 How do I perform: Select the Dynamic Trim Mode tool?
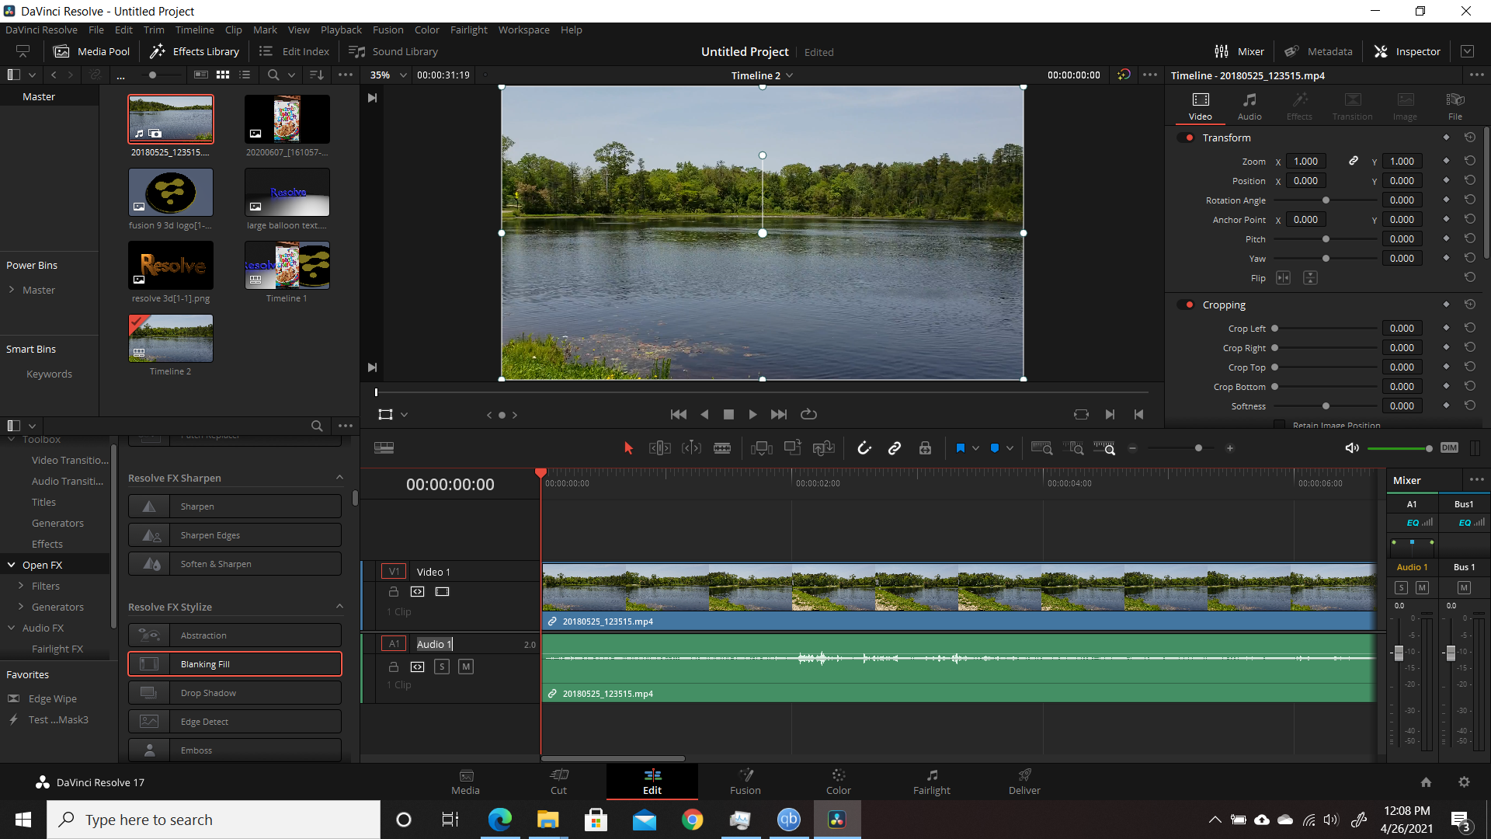691,448
